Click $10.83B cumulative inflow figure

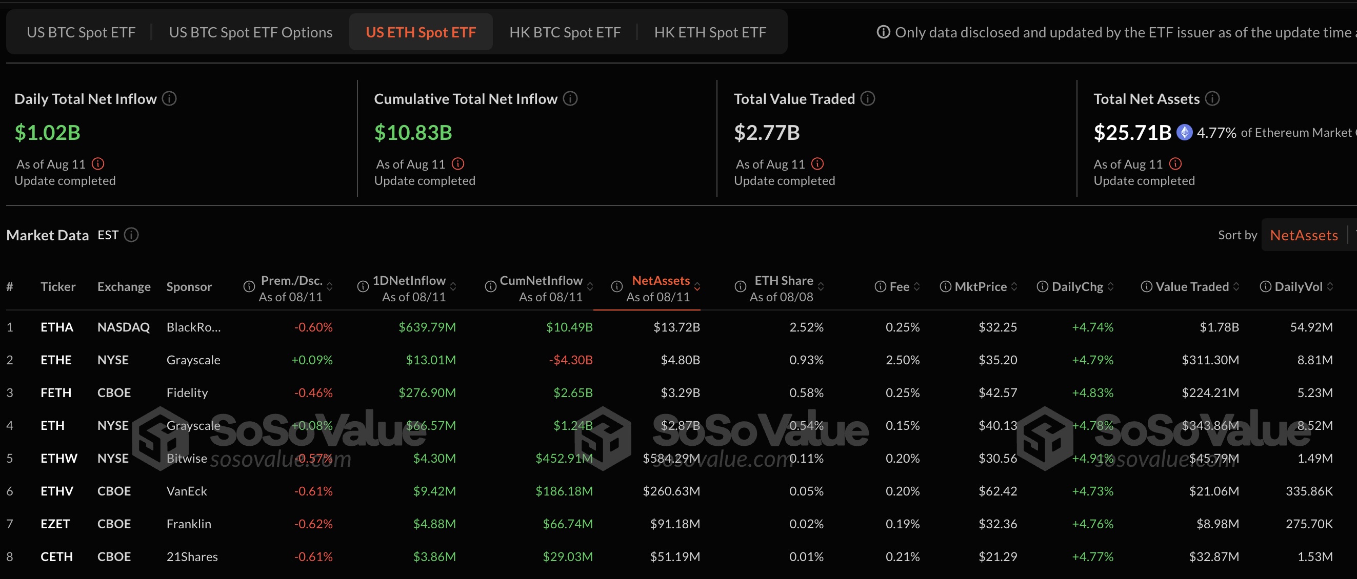pyautogui.click(x=413, y=132)
